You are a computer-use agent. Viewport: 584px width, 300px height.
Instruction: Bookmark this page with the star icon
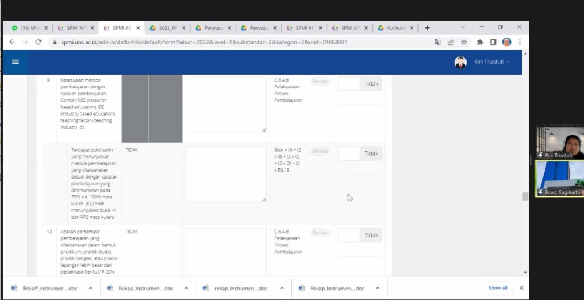[464, 42]
